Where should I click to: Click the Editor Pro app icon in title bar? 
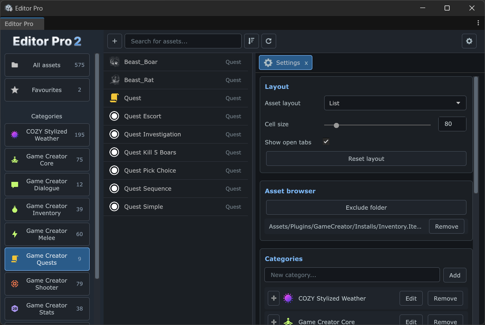coord(8,8)
